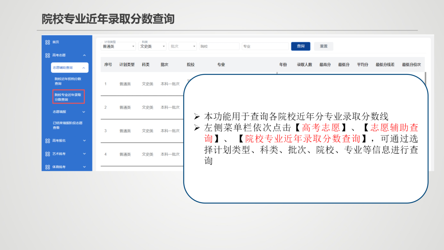
Task: Click the 录取人数 column header
Action: (304, 65)
